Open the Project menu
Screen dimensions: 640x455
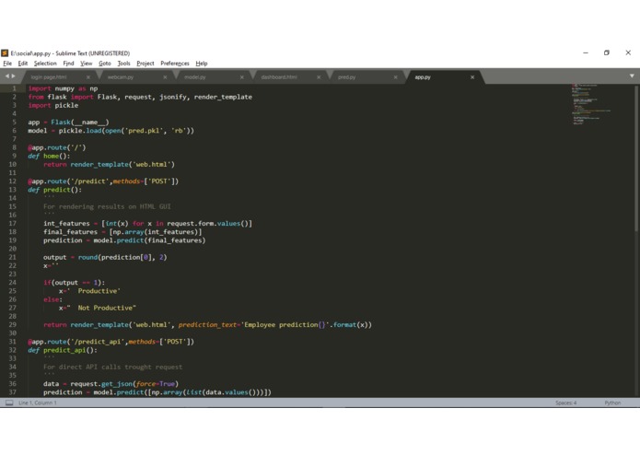145,64
